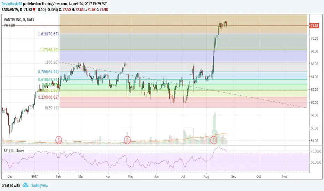Click the 62.00 price axis label
The height and width of the screenshot is (191, 324).
(x=314, y=90)
